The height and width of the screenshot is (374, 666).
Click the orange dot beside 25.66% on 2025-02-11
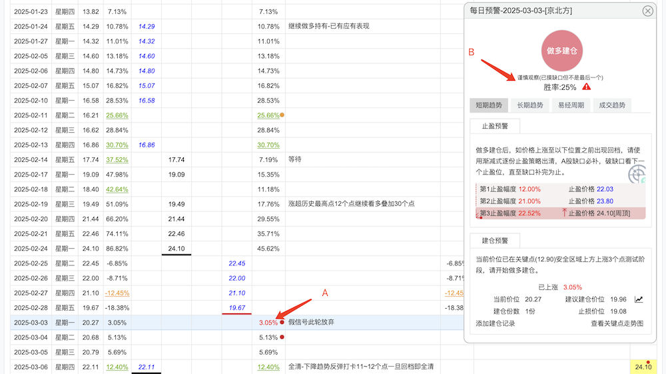[x=282, y=115]
